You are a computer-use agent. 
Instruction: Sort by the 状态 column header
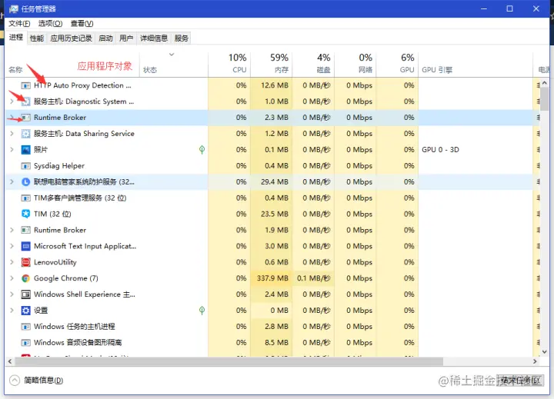point(174,64)
